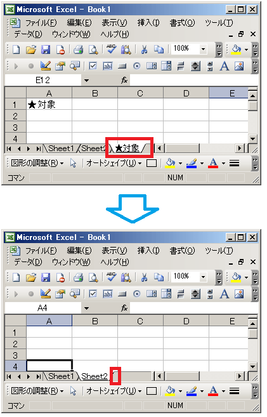The width and height of the screenshot is (267, 417).
Task: Select checkbox control tool in lower window toolbar
Action: [93, 294]
